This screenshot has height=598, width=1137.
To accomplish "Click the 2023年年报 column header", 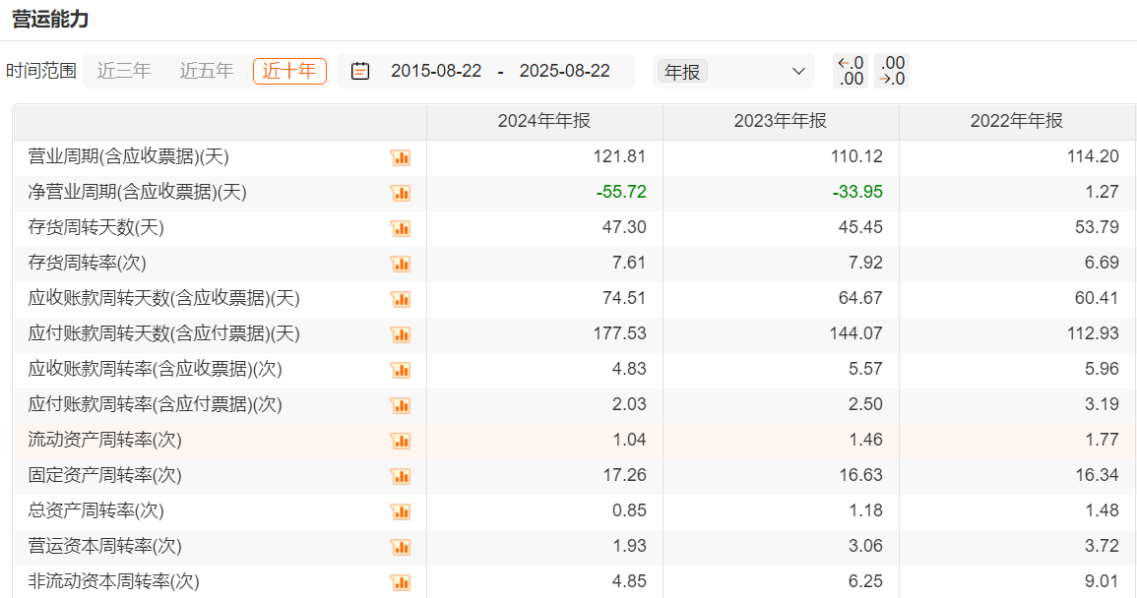I will tap(781, 121).
